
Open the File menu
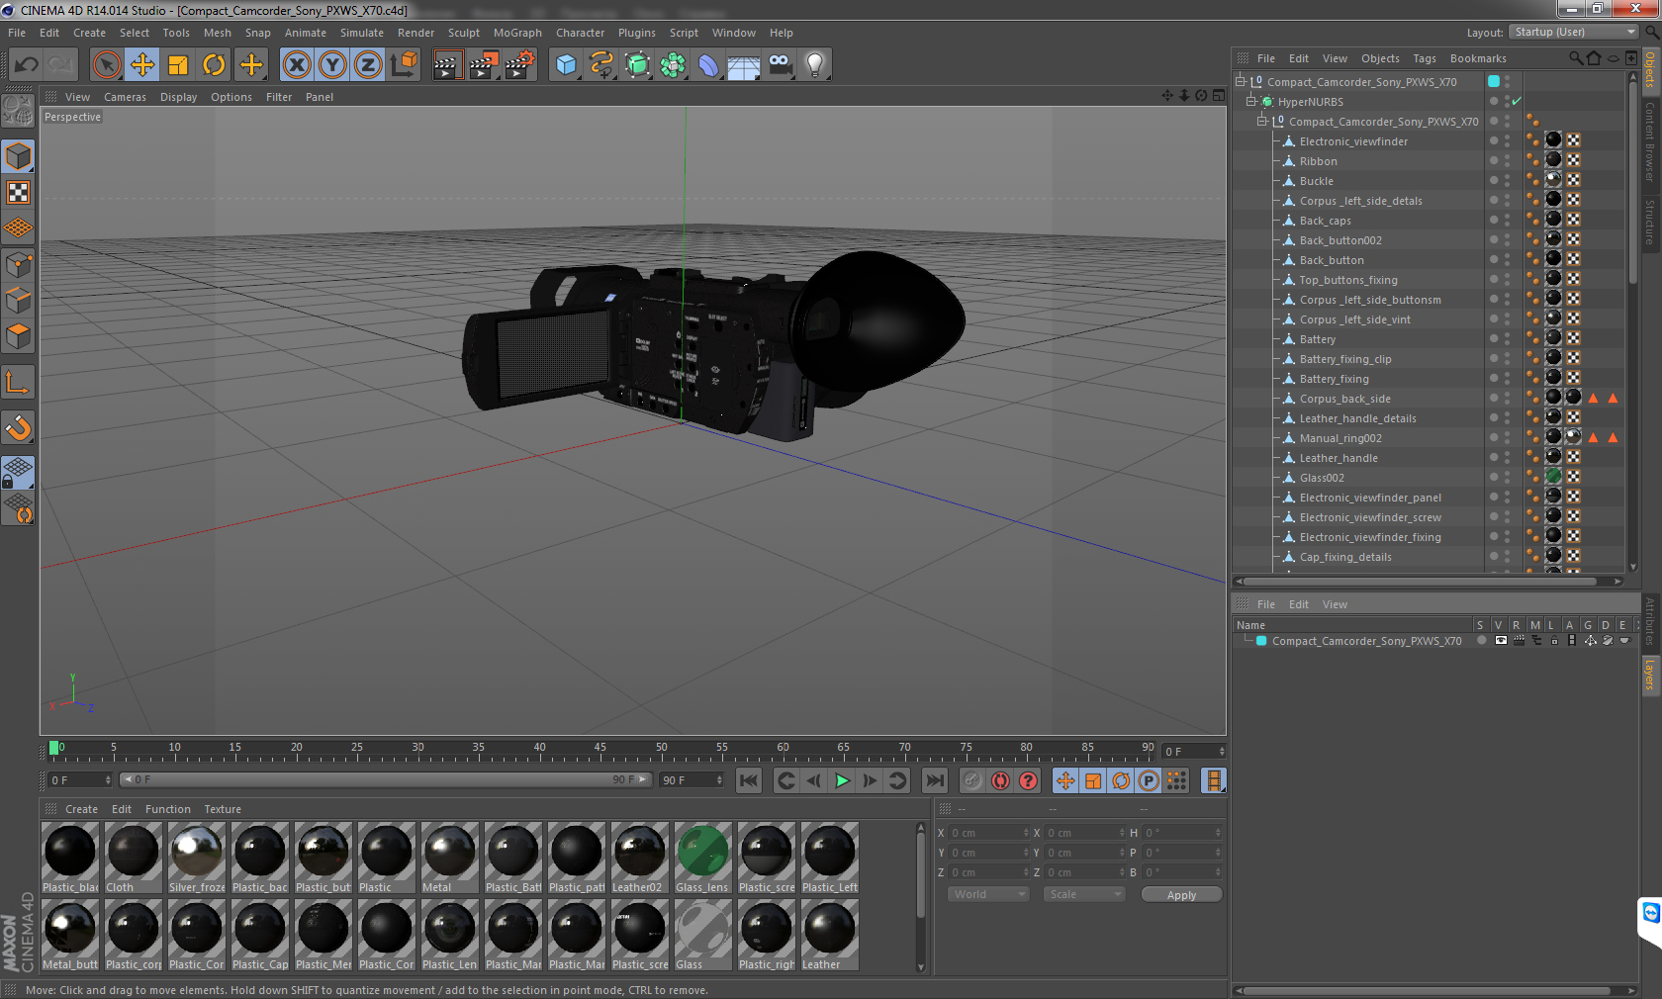pyautogui.click(x=17, y=33)
